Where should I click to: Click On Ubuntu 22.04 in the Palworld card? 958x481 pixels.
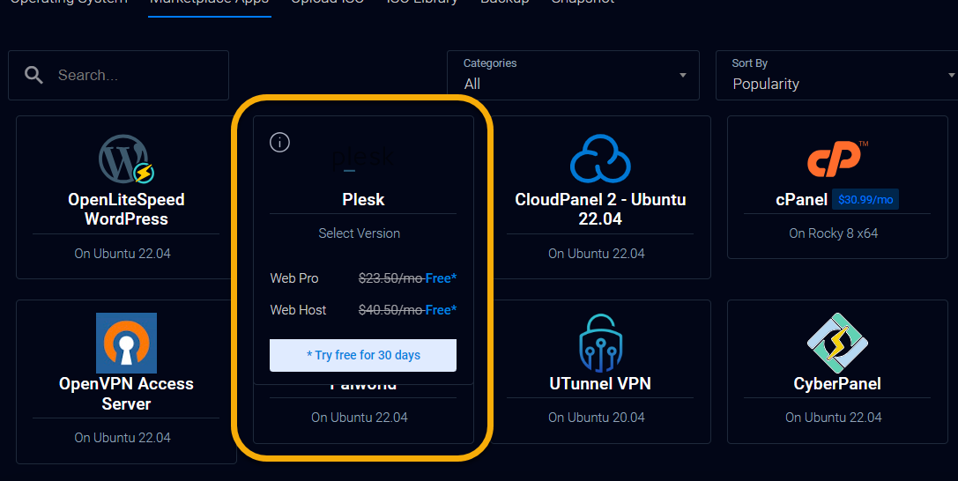[x=360, y=418]
